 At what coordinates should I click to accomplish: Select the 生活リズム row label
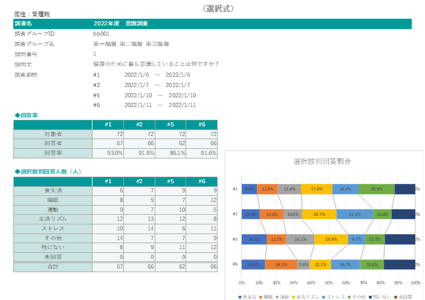click(x=53, y=219)
